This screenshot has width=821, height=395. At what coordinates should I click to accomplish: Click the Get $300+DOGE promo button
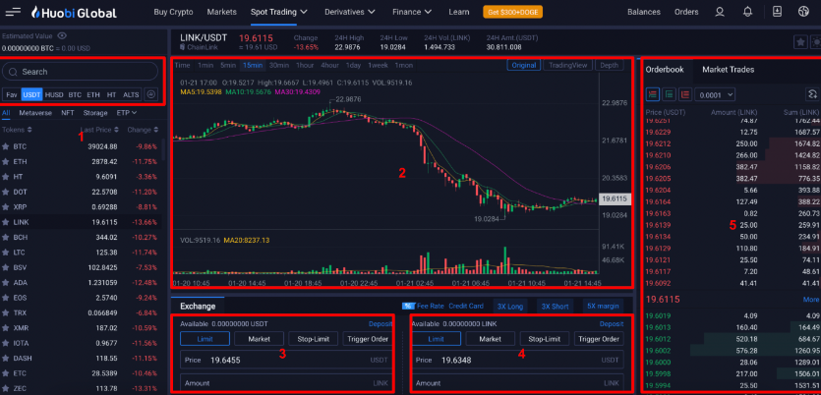512,12
